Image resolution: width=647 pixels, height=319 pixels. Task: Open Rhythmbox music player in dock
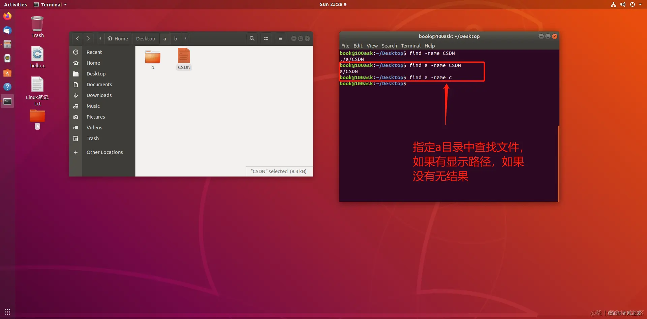click(7, 59)
